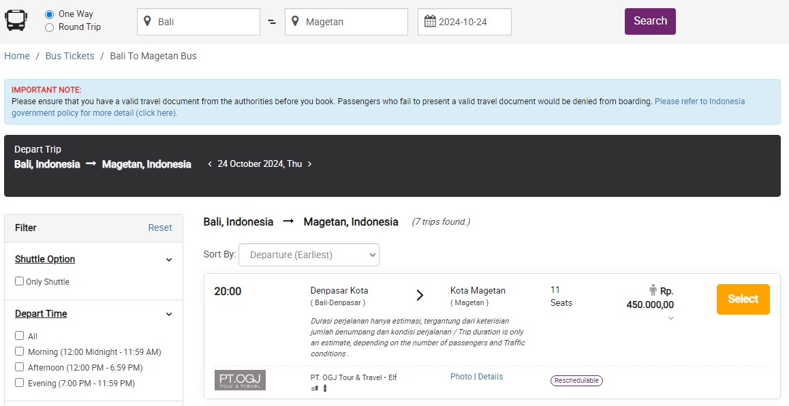Image resolution: width=789 pixels, height=406 pixels.
Task: Click the location pin in the Bali field
Action: click(147, 21)
